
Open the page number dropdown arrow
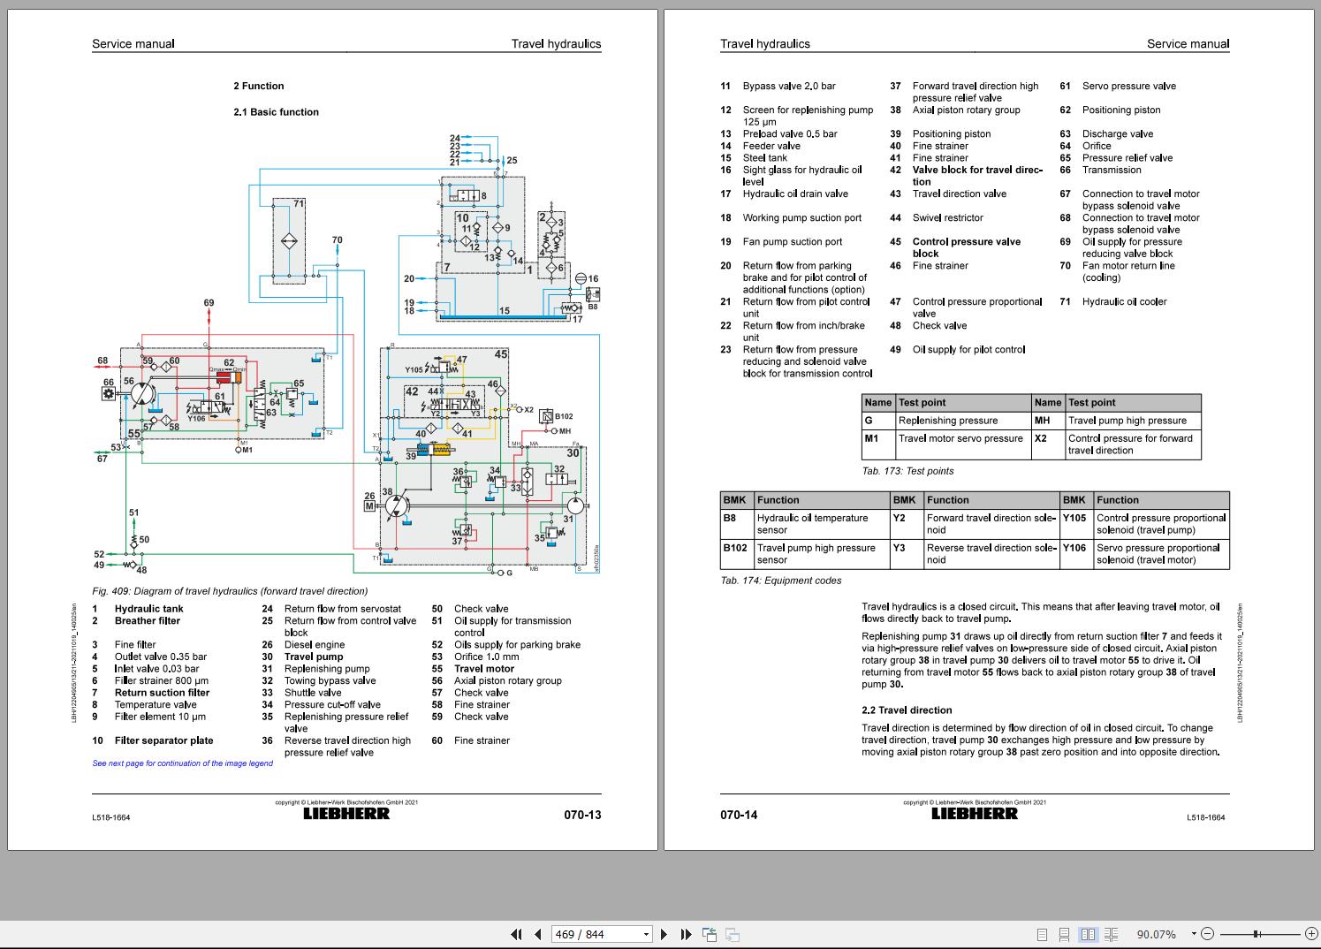coord(646,934)
